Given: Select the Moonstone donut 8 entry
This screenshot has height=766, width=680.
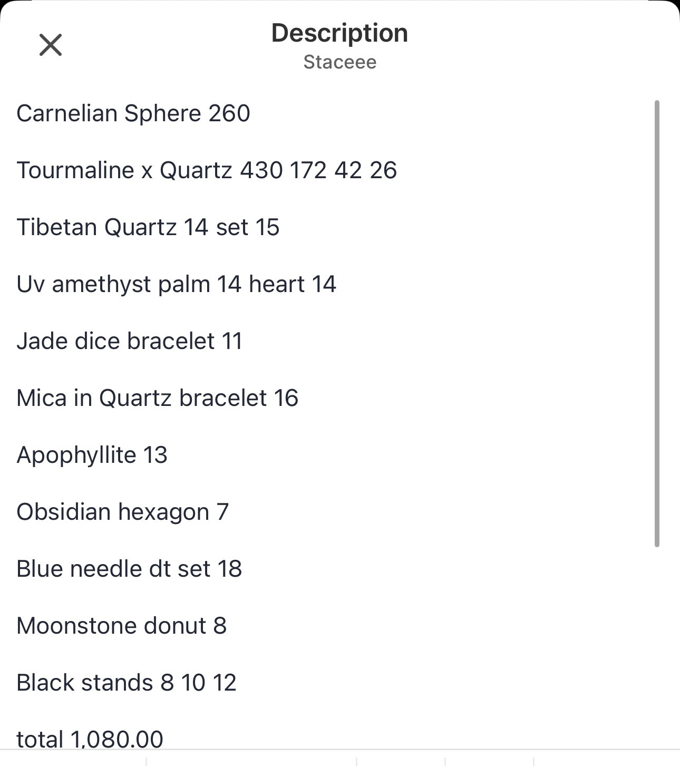Looking at the screenshot, I should pos(122,626).
